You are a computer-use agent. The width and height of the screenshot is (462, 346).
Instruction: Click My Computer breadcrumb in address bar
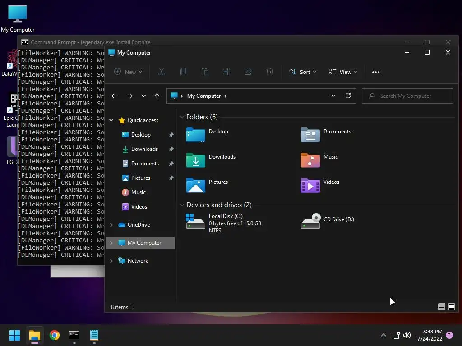[x=204, y=96]
